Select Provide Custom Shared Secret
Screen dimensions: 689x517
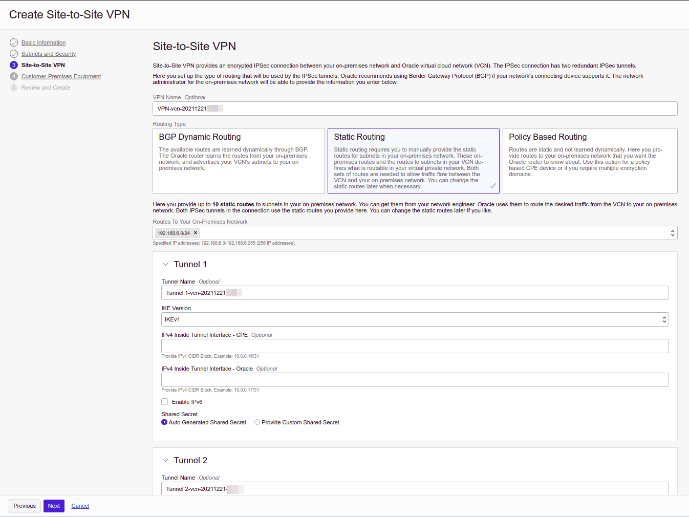(x=257, y=422)
